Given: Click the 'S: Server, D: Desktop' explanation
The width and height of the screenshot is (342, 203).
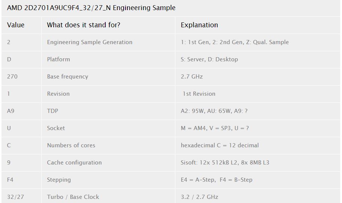Looking at the screenshot, I should [x=209, y=59].
